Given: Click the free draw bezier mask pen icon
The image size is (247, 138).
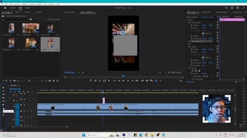Looking at the screenshot, I should point(199,71).
